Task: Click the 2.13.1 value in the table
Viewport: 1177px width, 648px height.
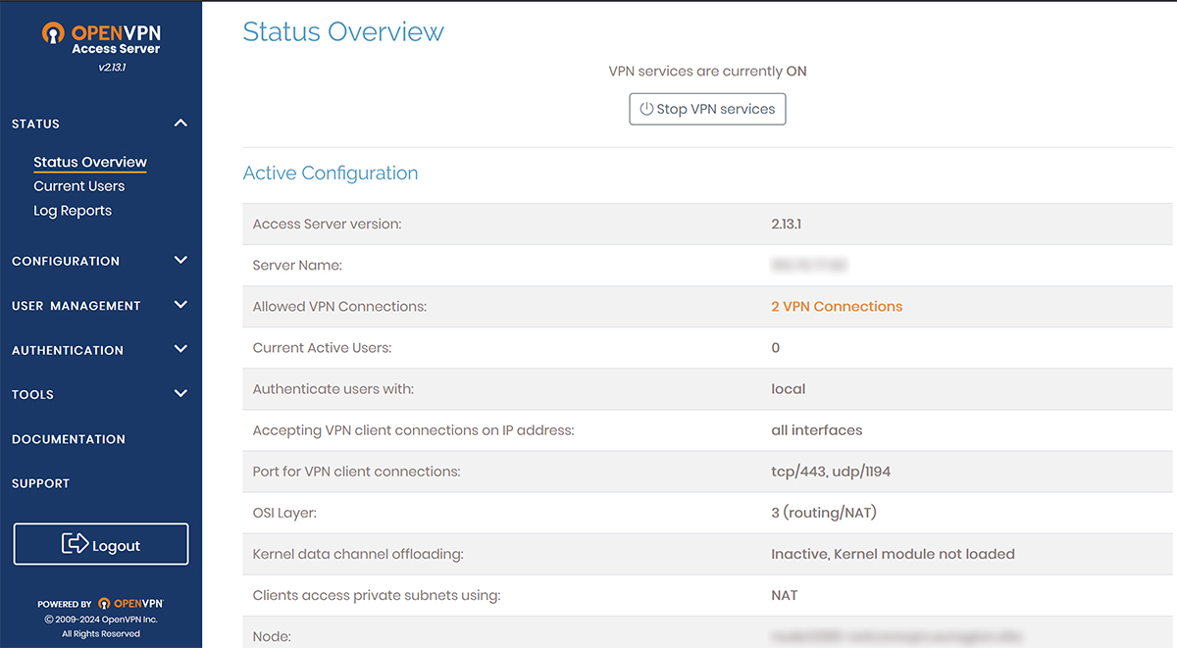Action: (x=787, y=224)
